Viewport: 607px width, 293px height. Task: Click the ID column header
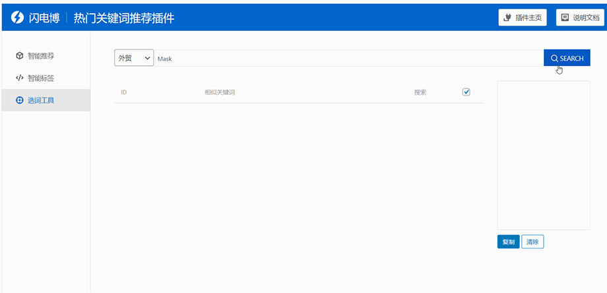coord(123,92)
